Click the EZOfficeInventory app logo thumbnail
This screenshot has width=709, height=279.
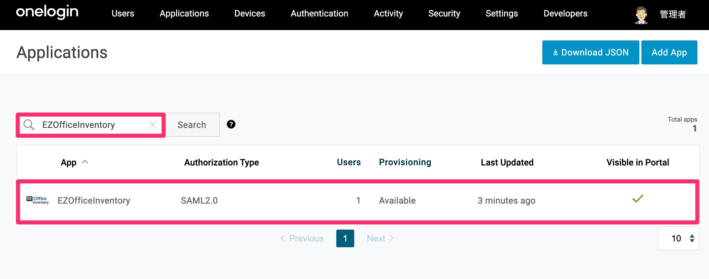coord(38,200)
